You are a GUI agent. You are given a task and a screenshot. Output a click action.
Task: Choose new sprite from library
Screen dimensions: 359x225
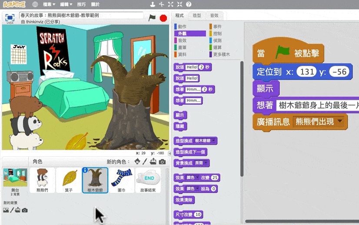[137, 162]
